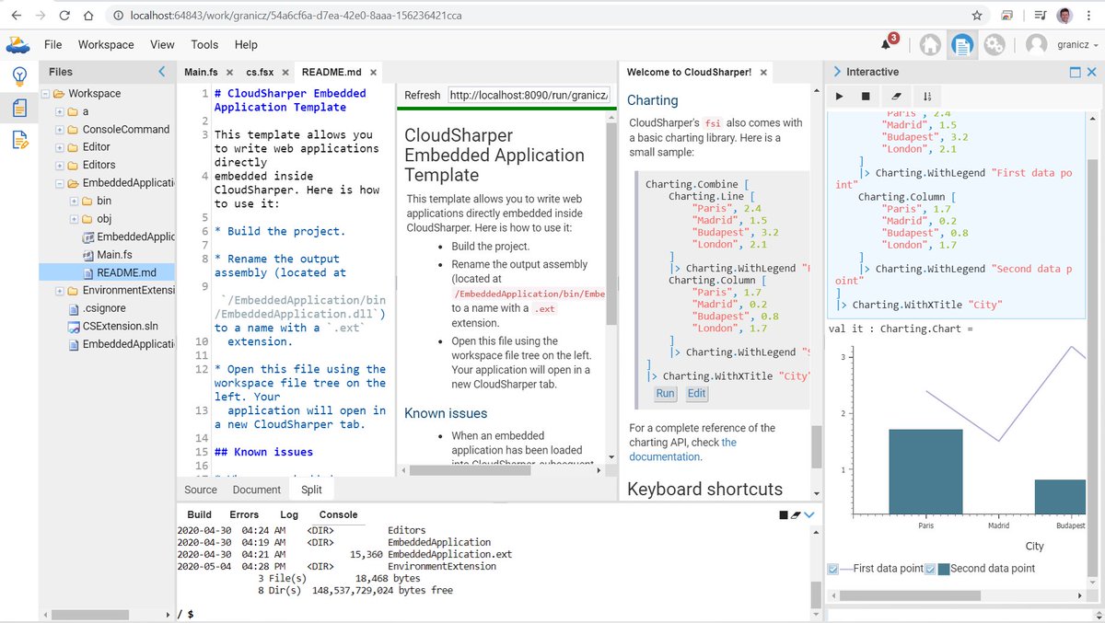Switch to the cs.fsx tab

click(260, 72)
